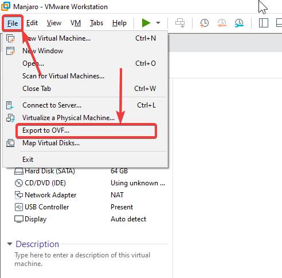Click the Send Ctrl+Alt+Del toolbar icon
282x278 pixels.
coord(180,23)
